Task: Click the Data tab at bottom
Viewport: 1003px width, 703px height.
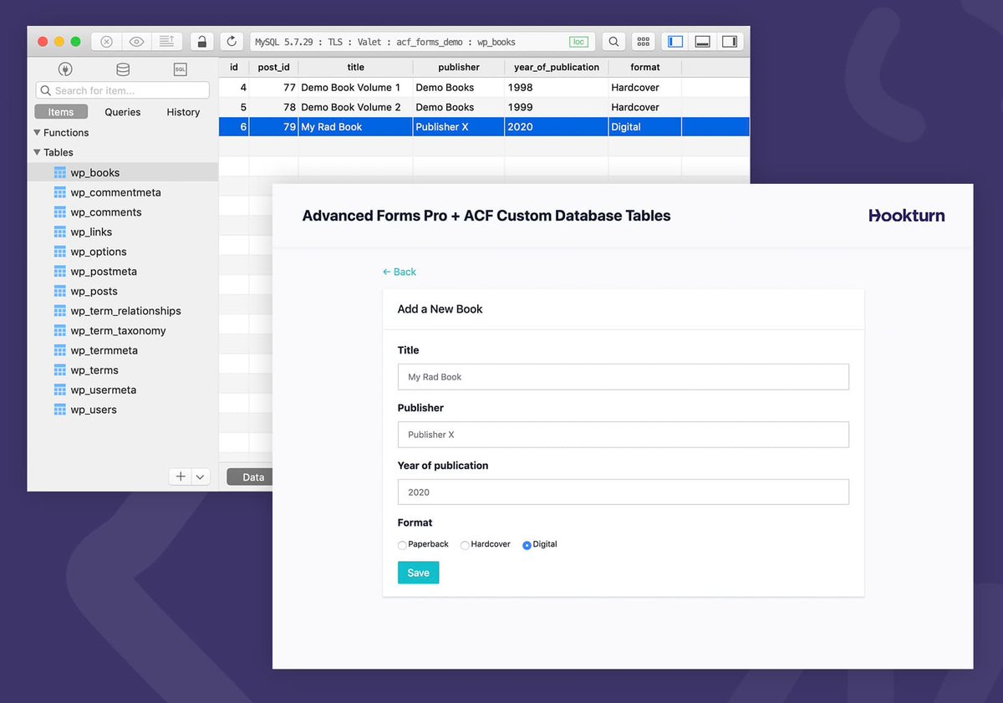Action: click(x=250, y=477)
